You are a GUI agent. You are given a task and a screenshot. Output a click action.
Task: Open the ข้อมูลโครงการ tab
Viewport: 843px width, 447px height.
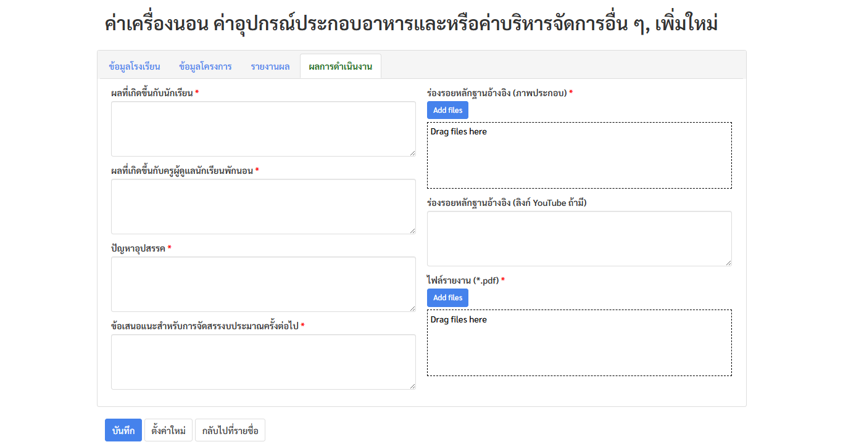(x=205, y=67)
